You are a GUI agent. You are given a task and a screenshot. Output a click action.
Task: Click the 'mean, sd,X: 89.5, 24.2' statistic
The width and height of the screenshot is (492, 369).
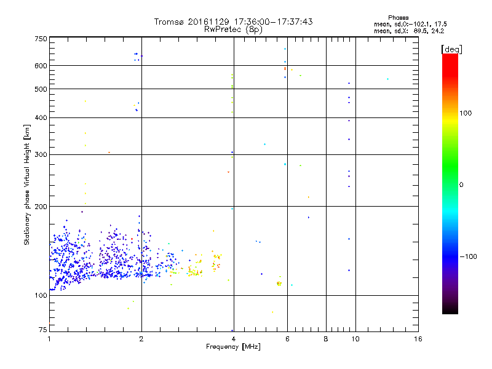[x=409, y=31]
